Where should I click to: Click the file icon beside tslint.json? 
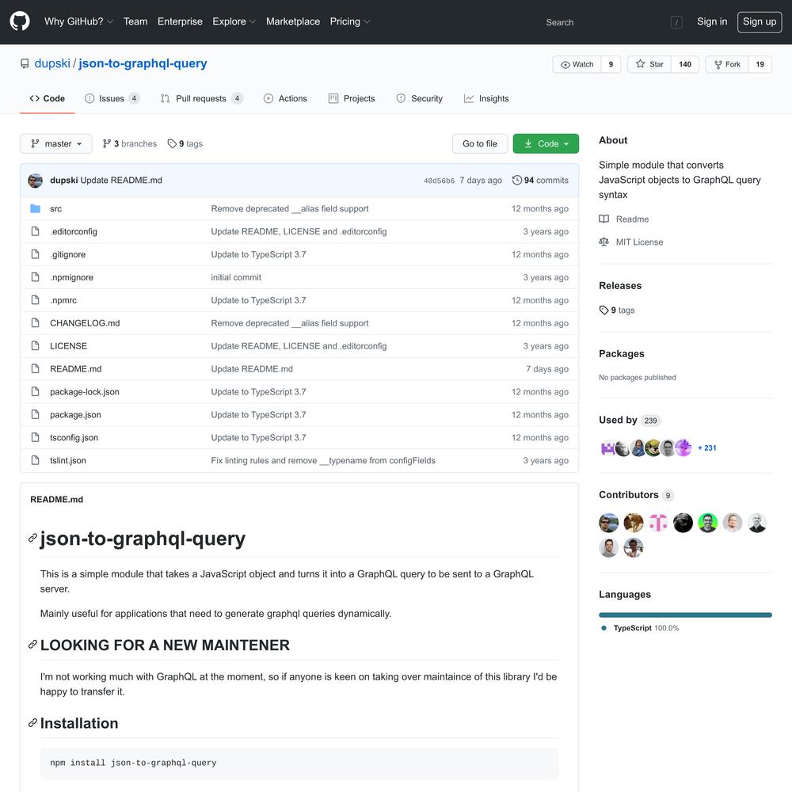[x=35, y=460]
